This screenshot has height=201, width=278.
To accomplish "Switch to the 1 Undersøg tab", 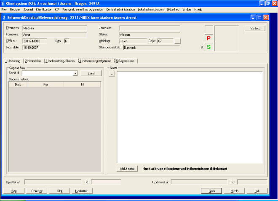I will pyautogui.click(x=12, y=61).
